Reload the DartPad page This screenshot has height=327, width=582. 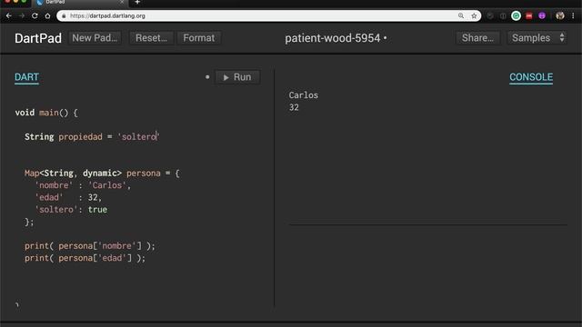tap(35, 16)
